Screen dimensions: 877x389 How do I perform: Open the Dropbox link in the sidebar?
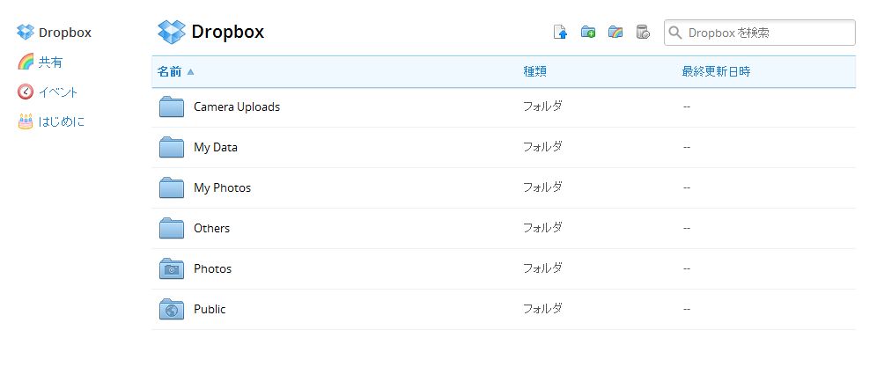[x=65, y=33]
